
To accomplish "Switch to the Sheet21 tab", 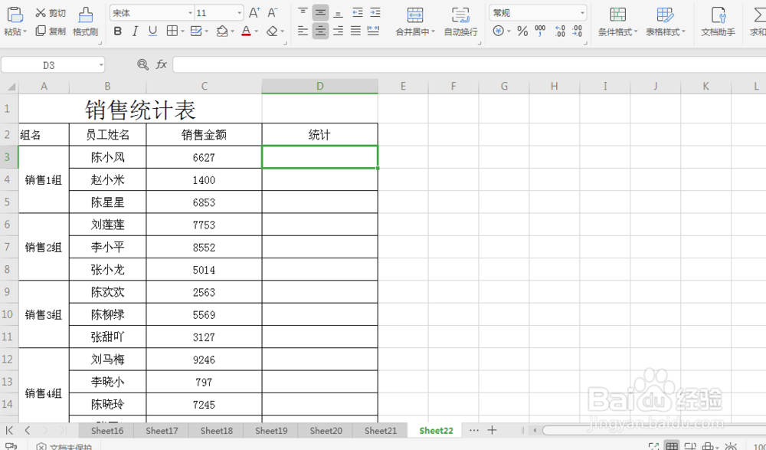I will (380, 430).
